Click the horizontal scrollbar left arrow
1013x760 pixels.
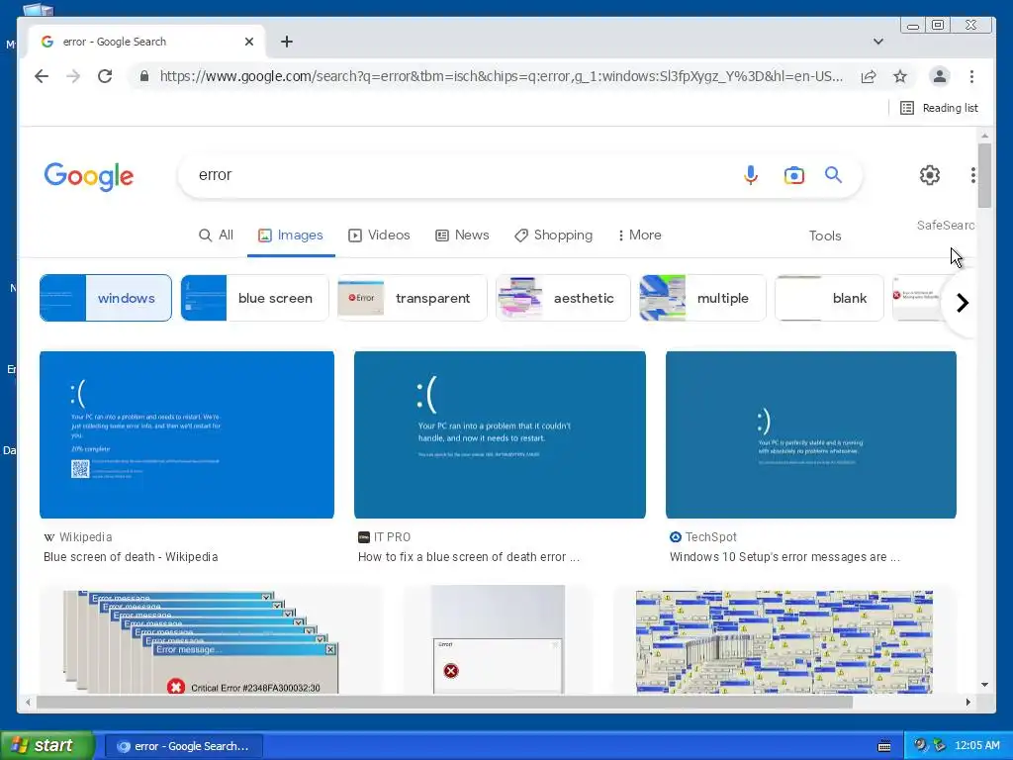click(28, 702)
